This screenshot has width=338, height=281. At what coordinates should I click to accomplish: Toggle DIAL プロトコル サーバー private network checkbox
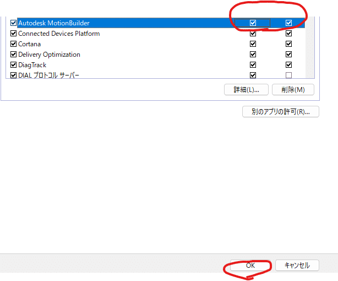253,75
